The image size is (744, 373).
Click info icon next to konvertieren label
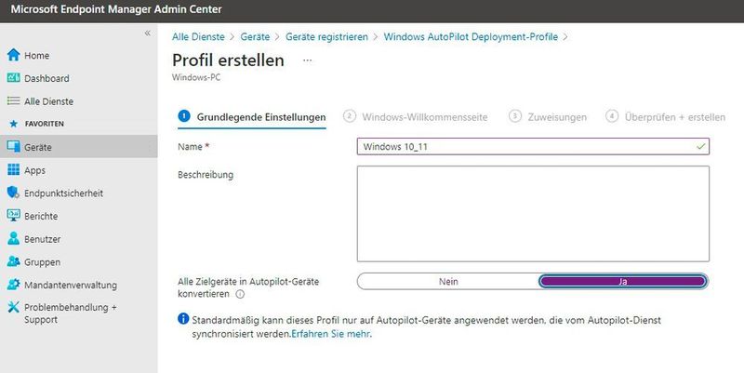tap(240, 294)
